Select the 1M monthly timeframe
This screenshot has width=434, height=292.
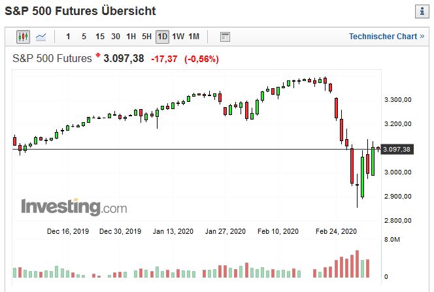pos(194,37)
